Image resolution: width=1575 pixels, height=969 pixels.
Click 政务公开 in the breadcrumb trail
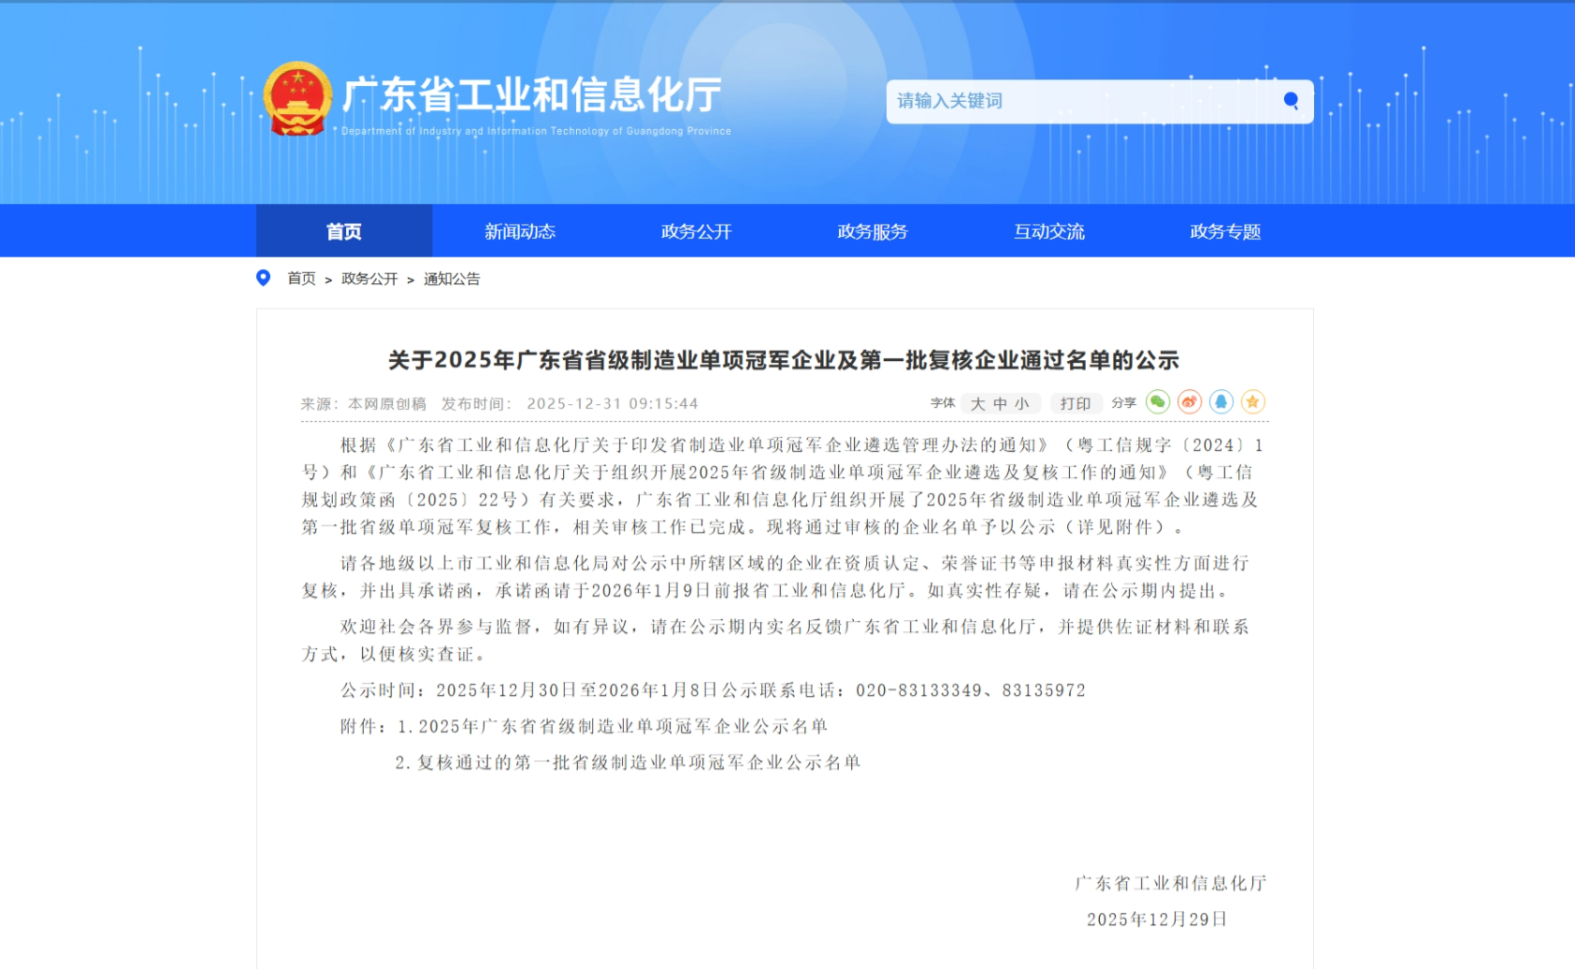tap(369, 279)
